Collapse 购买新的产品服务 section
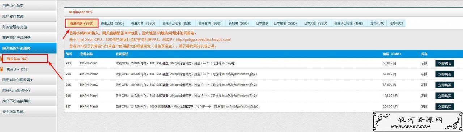The image size is (463, 132). (x=28, y=48)
